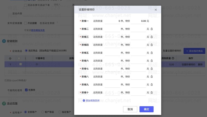
Task: Click 设置阶梯特价 in row 1
Action: pyautogui.click(x=188, y=64)
